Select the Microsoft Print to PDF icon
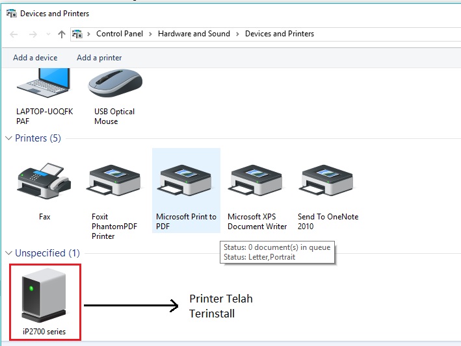Screen dimensions: 461x346 185,180
